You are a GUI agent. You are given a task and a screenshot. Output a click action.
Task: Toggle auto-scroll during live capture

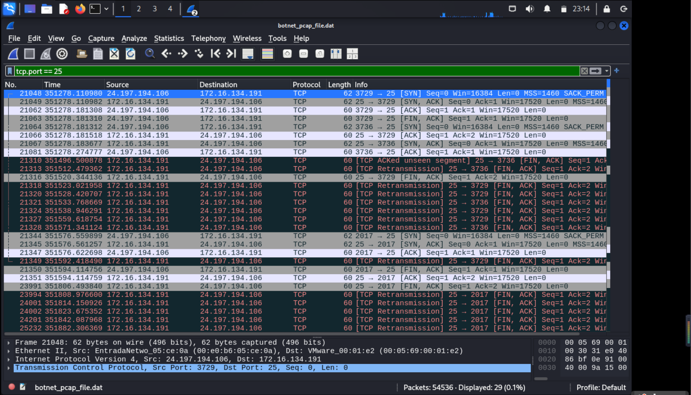click(x=248, y=54)
